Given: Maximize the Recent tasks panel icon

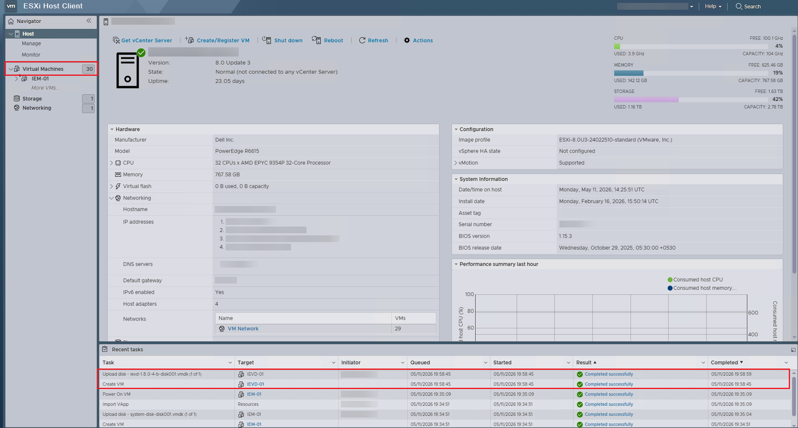Looking at the screenshot, I should pyautogui.click(x=793, y=350).
